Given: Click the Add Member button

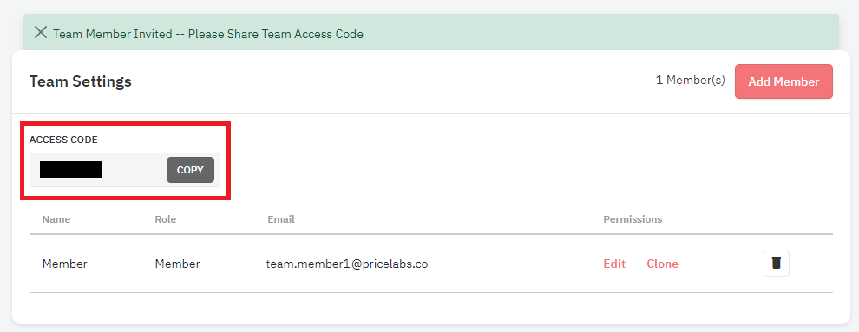Looking at the screenshot, I should click(784, 81).
